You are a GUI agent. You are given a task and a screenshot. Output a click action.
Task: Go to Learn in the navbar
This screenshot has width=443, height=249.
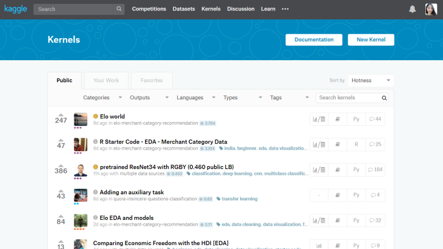click(x=268, y=9)
